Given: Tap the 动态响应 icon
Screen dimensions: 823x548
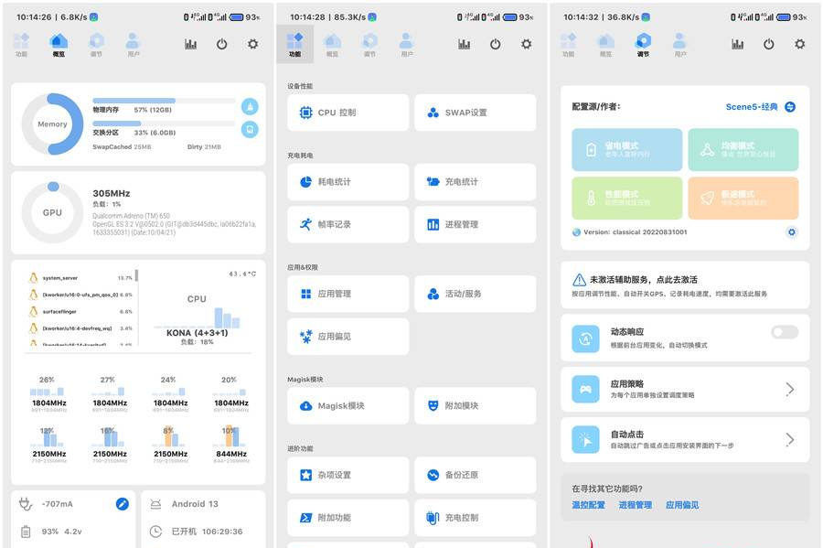Looking at the screenshot, I should [x=585, y=338].
